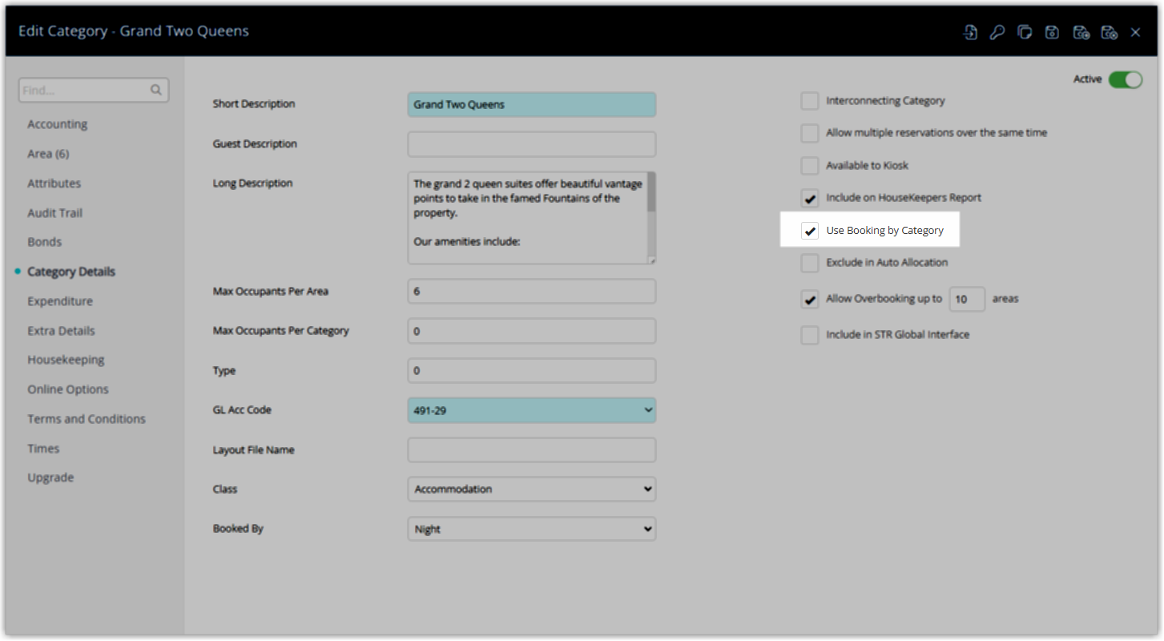Open the Booked By dropdown showing Night
1164x641 pixels.
pos(532,530)
